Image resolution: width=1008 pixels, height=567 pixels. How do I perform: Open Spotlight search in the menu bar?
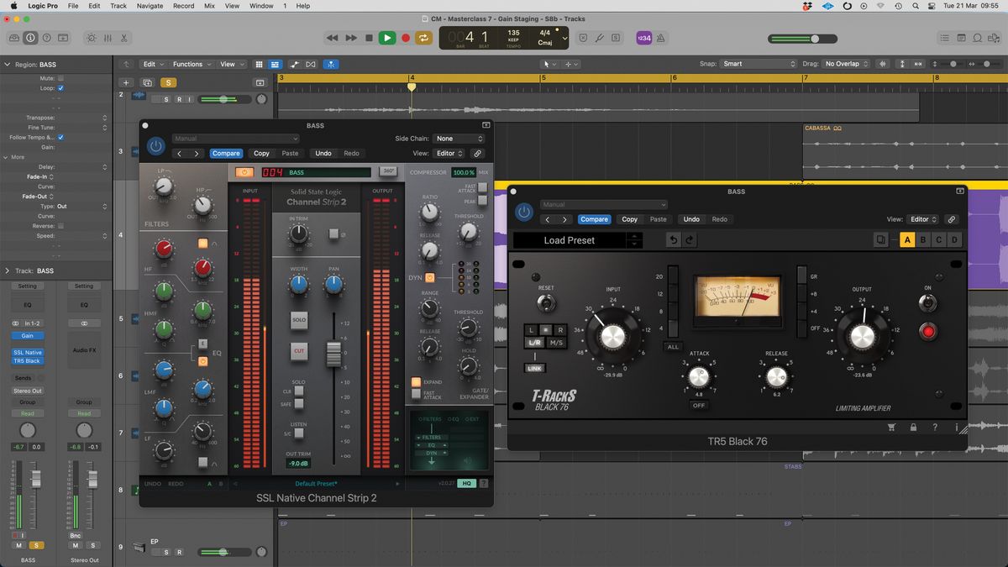(915, 6)
